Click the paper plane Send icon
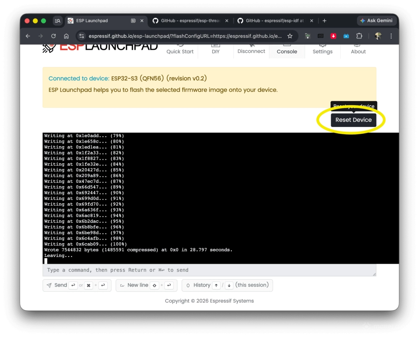The width and height of the screenshot is (419, 337). [x=49, y=285]
